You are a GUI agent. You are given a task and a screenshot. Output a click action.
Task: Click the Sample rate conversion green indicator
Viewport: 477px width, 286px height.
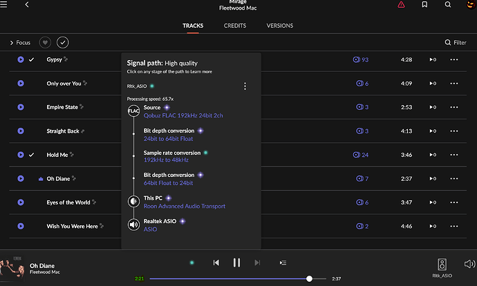205,153
